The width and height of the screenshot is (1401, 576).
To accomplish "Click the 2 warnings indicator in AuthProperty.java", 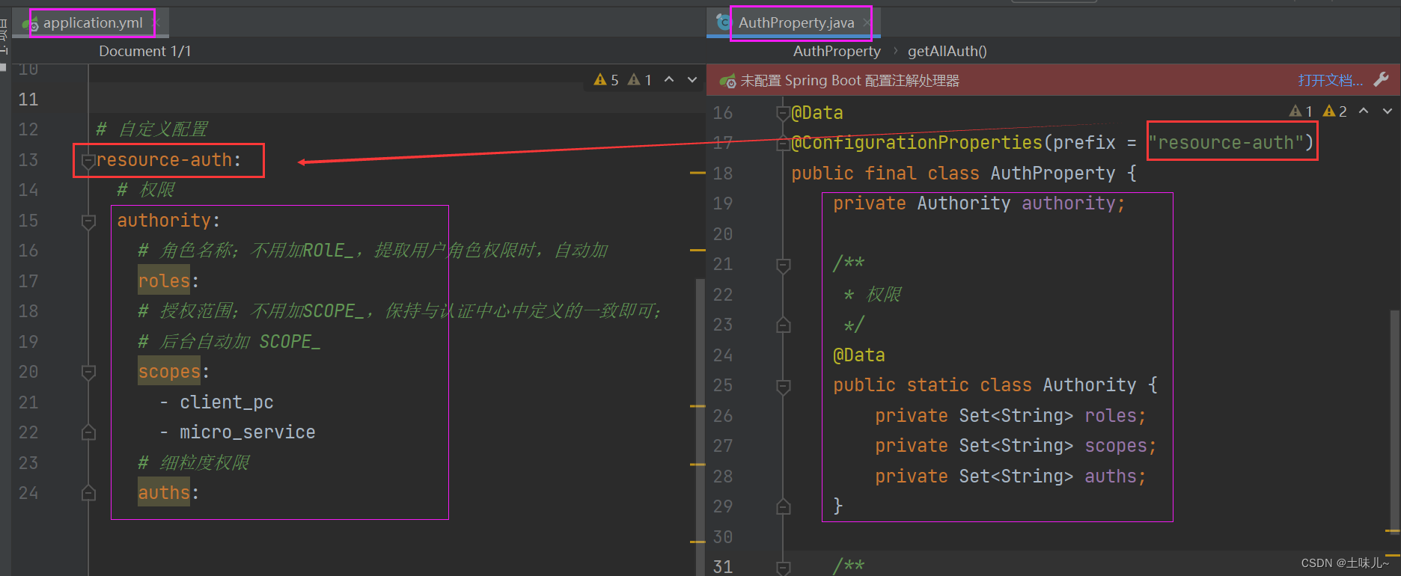I will (1334, 111).
